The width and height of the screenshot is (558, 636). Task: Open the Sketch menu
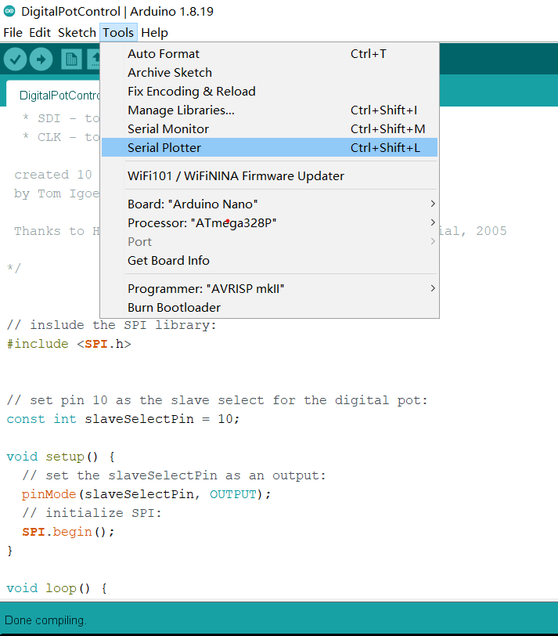(x=77, y=33)
